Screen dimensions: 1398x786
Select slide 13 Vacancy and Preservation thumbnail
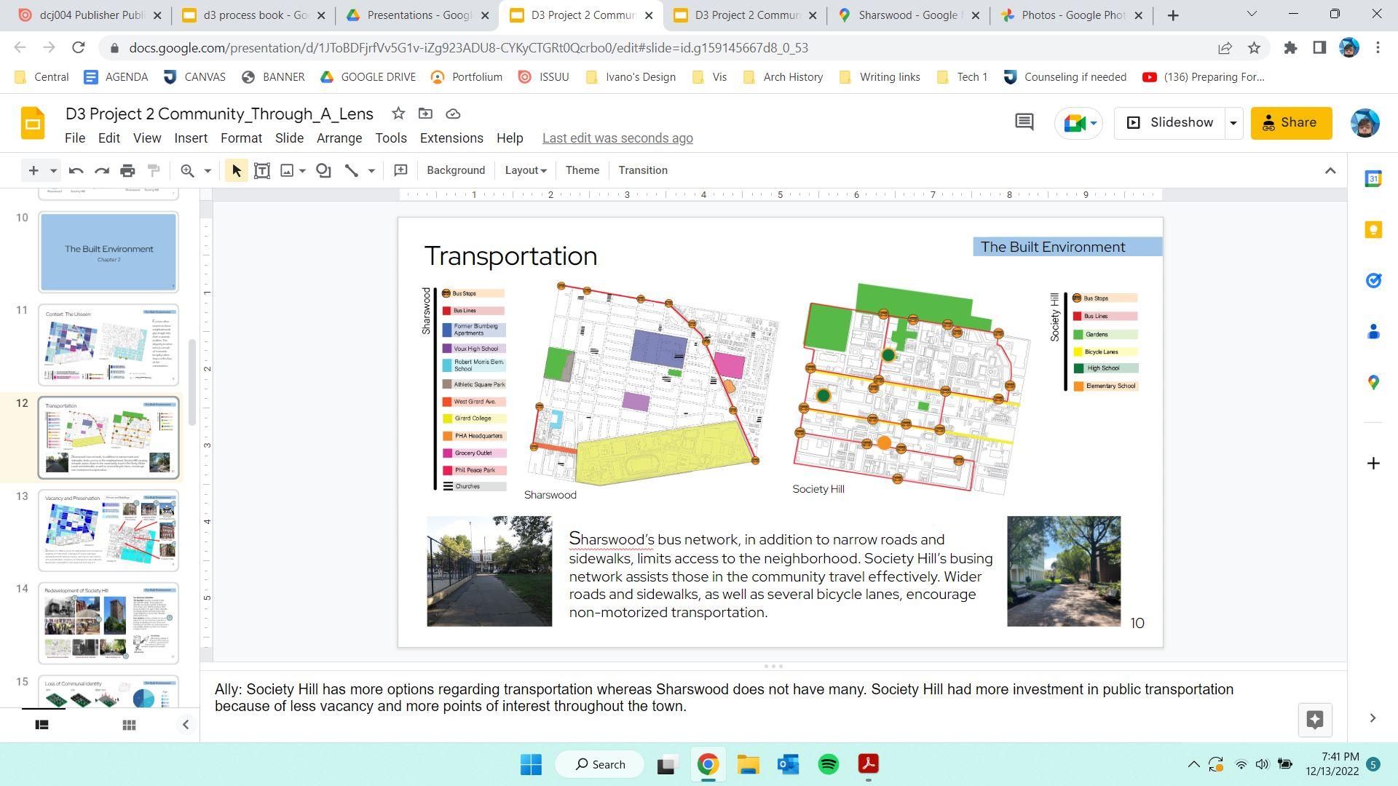coord(108,531)
